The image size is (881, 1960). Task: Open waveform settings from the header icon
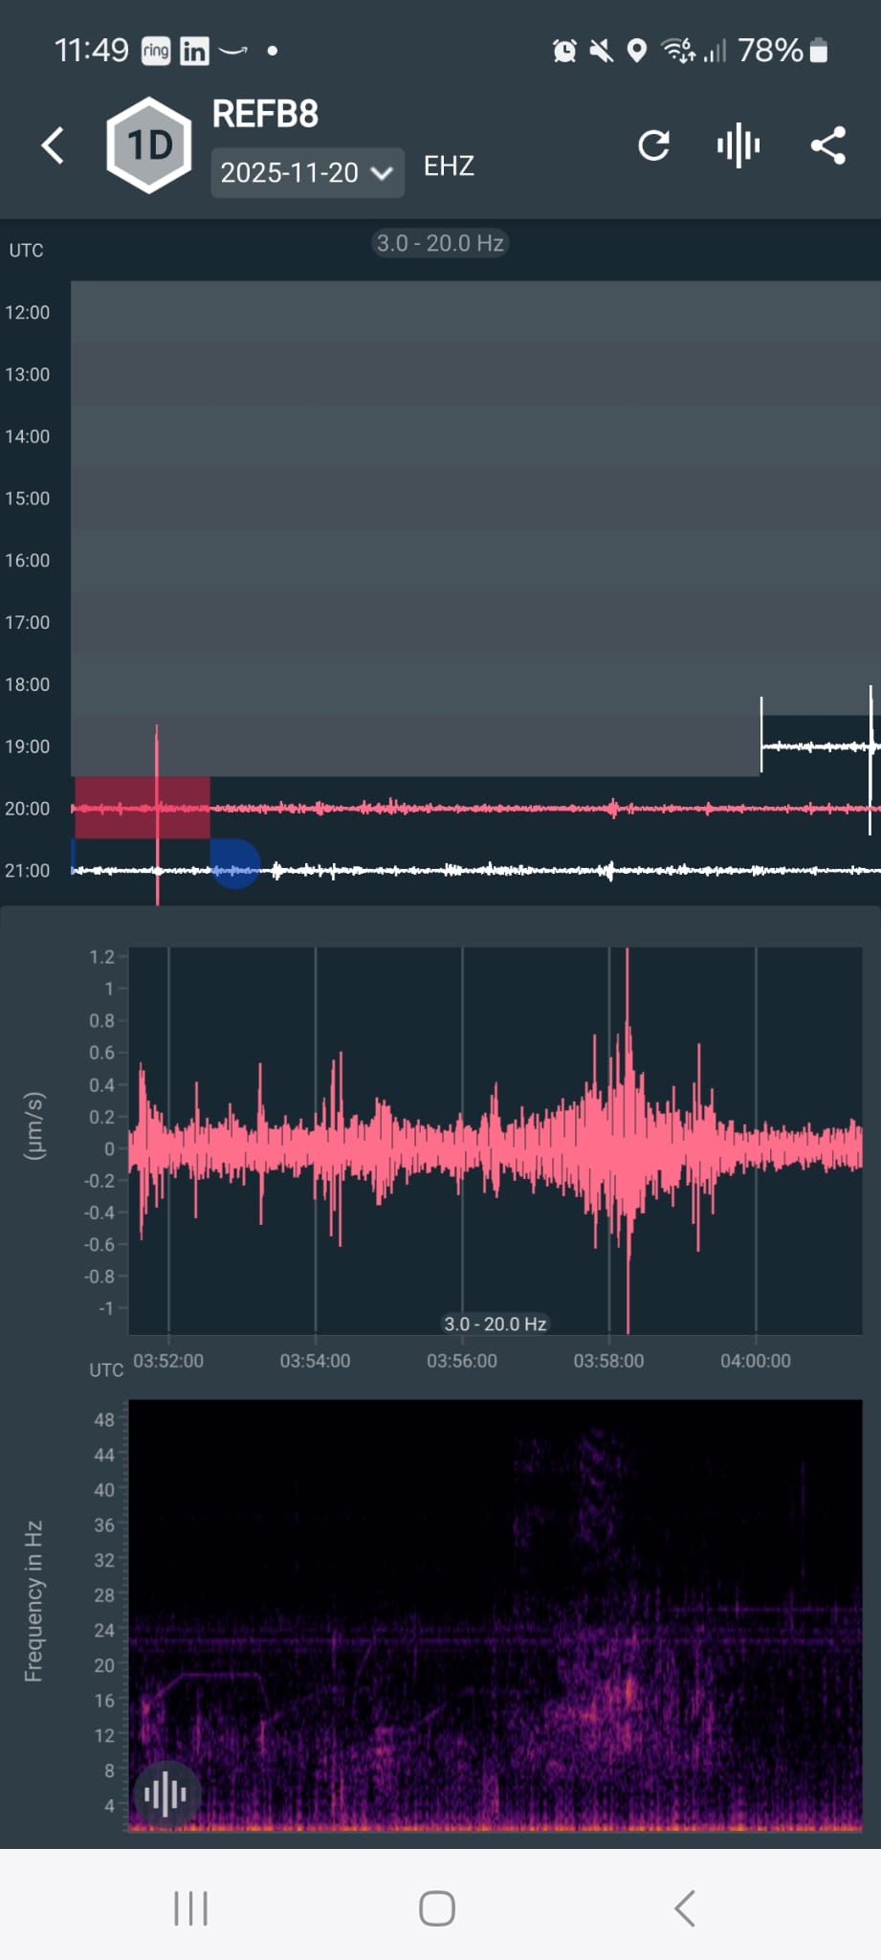coord(738,145)
